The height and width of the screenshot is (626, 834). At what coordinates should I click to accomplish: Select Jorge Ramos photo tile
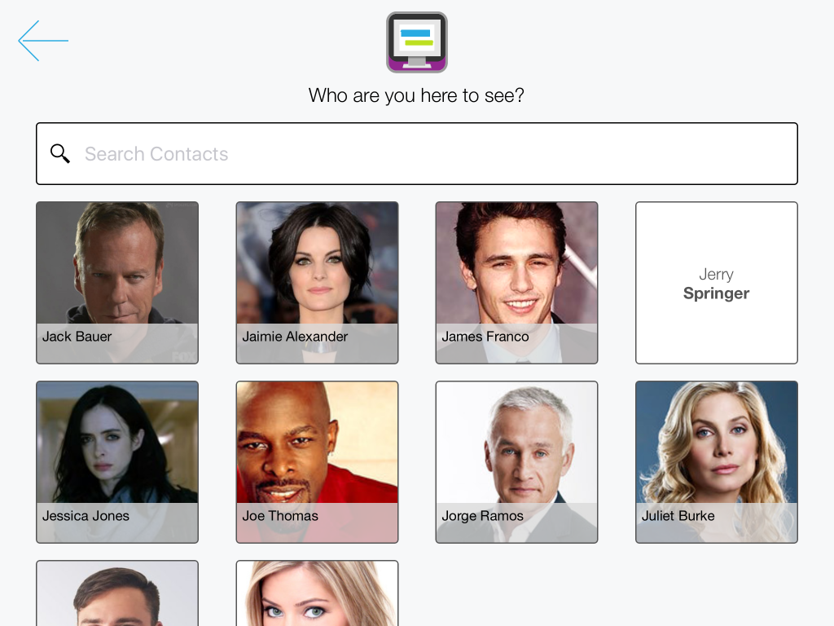point(516,462)
